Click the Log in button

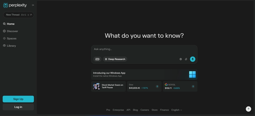18,107
